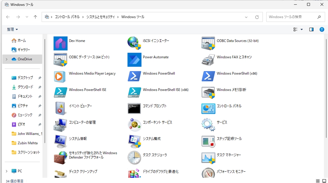Image resolution: width=328 pixels, height=183 pixels.
Task: Switch to large icons view in status bar
Action: [x=324, y=181]
